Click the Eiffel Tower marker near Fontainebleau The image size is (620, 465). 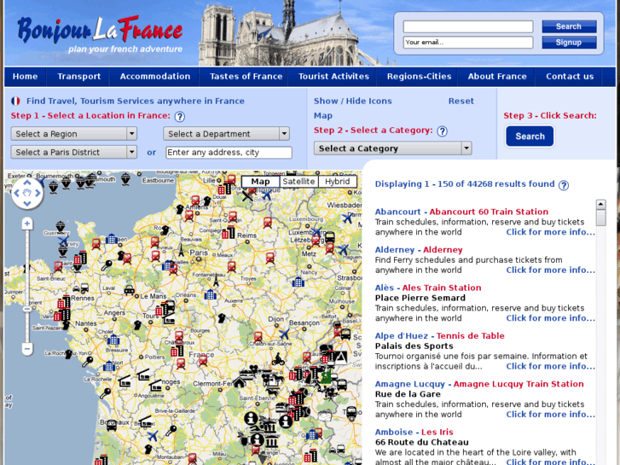point(216,281)
